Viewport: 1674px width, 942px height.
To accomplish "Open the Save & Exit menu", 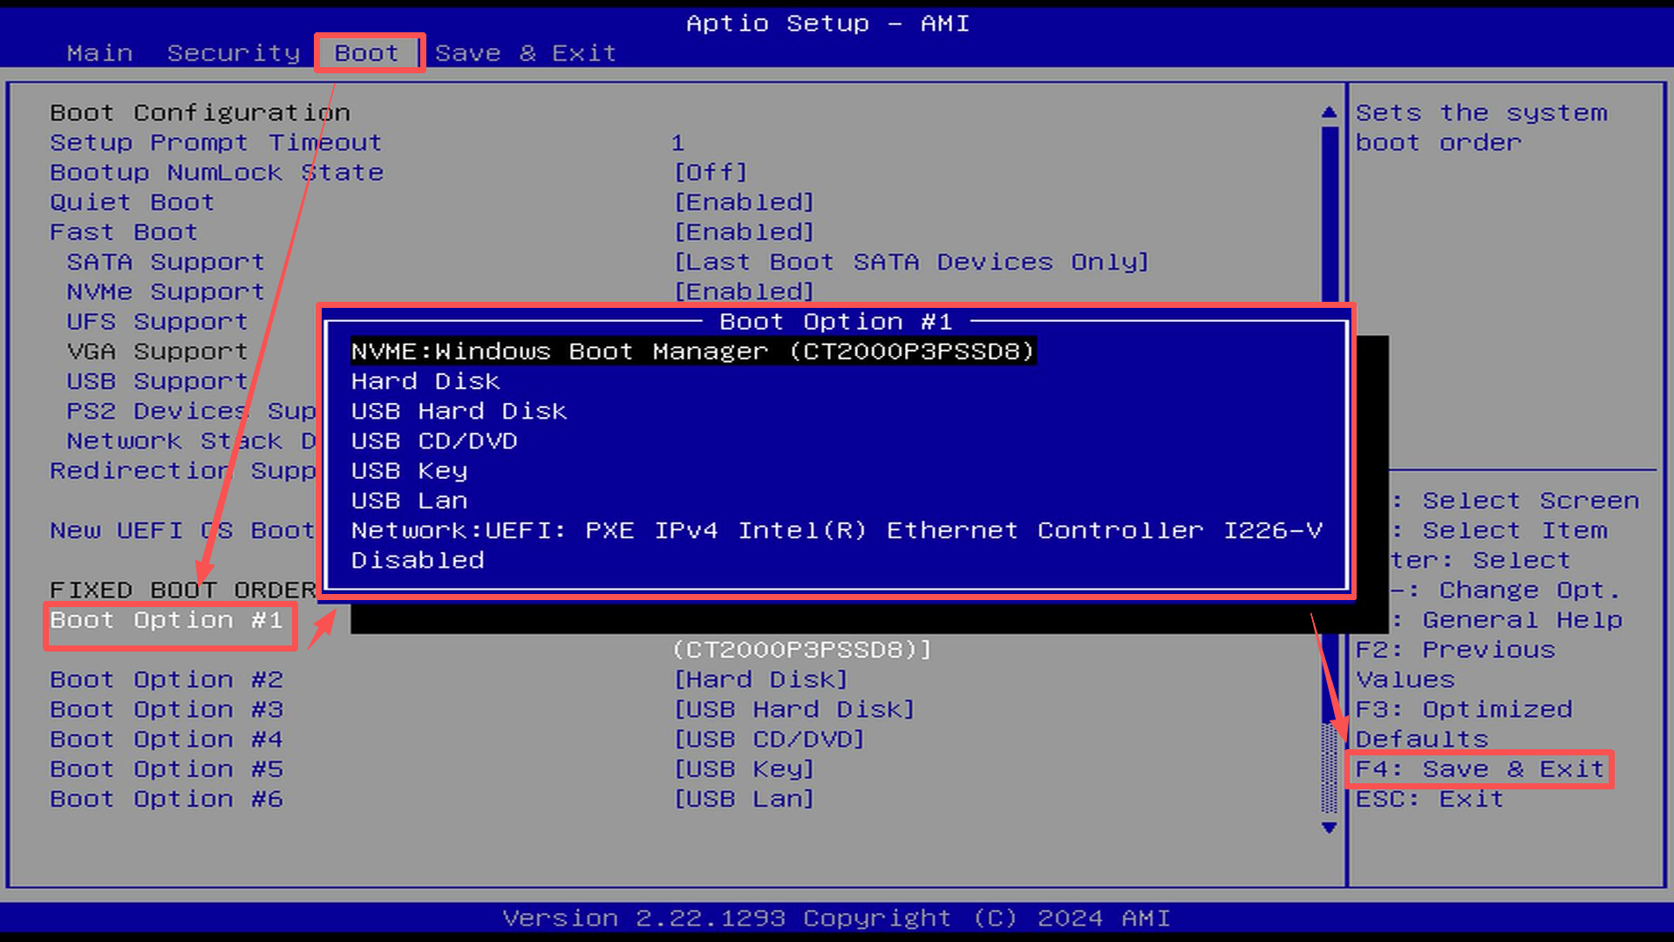I will [x=525, y=52].
